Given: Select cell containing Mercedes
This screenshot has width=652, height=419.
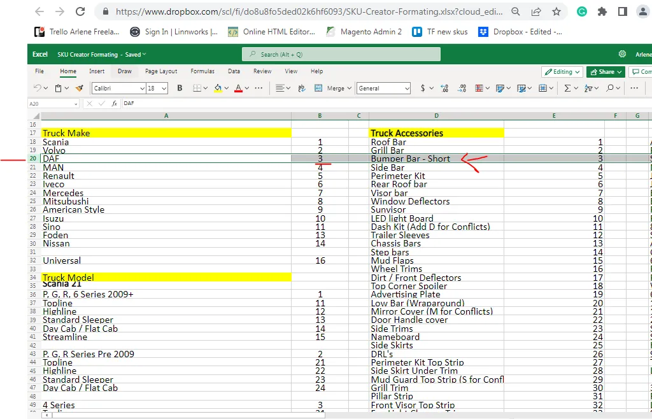Looking at the screenshot, I should click(x=166, y=193).
